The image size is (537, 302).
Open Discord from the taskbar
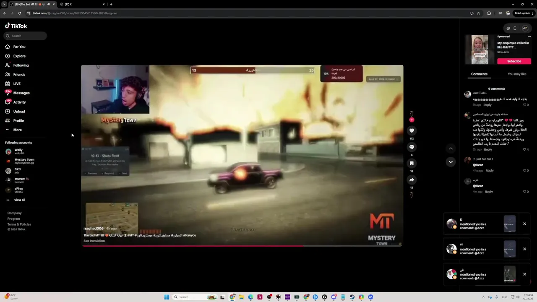click(x=334, y=297)
